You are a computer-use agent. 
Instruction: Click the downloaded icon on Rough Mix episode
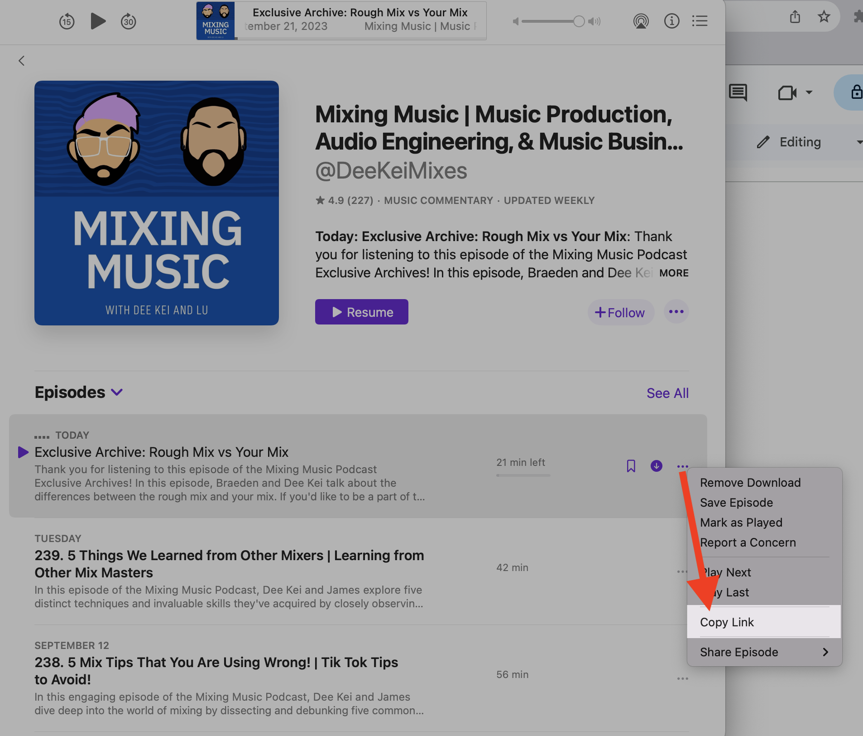pyautogui.click(x=657, y=466)
